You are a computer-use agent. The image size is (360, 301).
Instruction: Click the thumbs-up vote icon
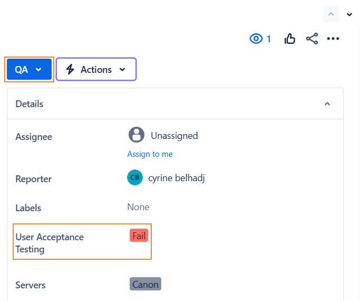tap(290, 39)
